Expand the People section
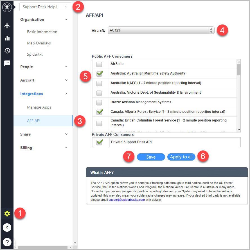Screen dimensions: 250x250 44,67
